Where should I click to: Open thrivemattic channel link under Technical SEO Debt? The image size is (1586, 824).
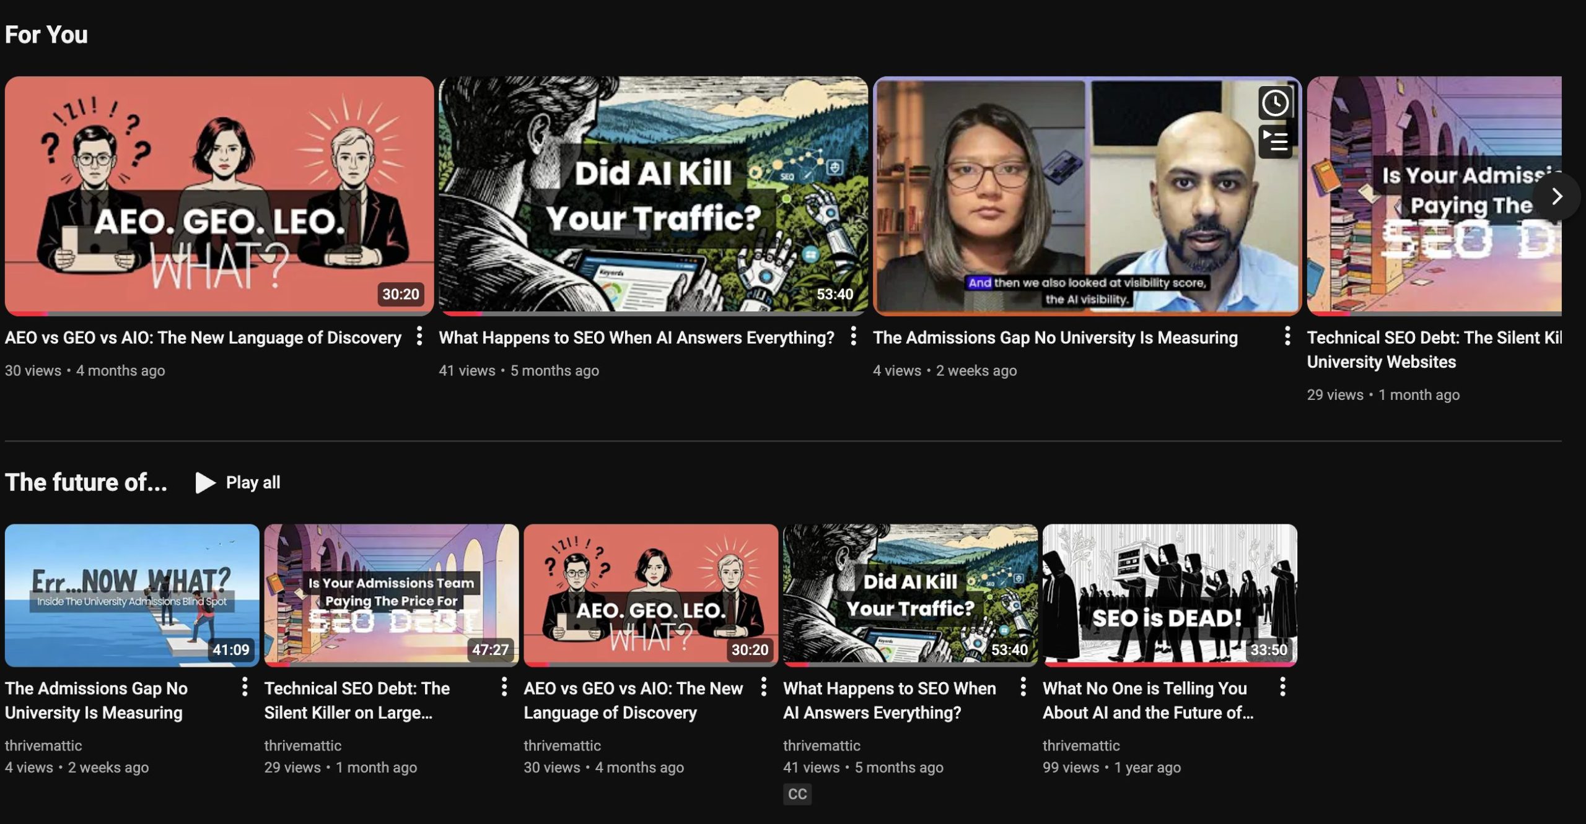pos(303,745)
